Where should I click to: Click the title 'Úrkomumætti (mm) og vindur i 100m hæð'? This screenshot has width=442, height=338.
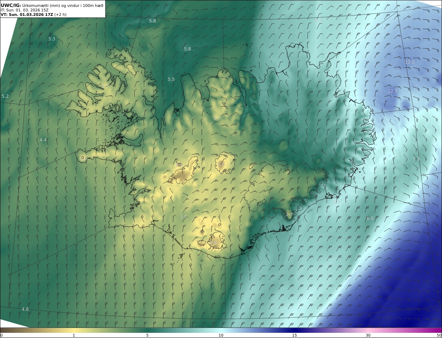(x=63, y=5)
